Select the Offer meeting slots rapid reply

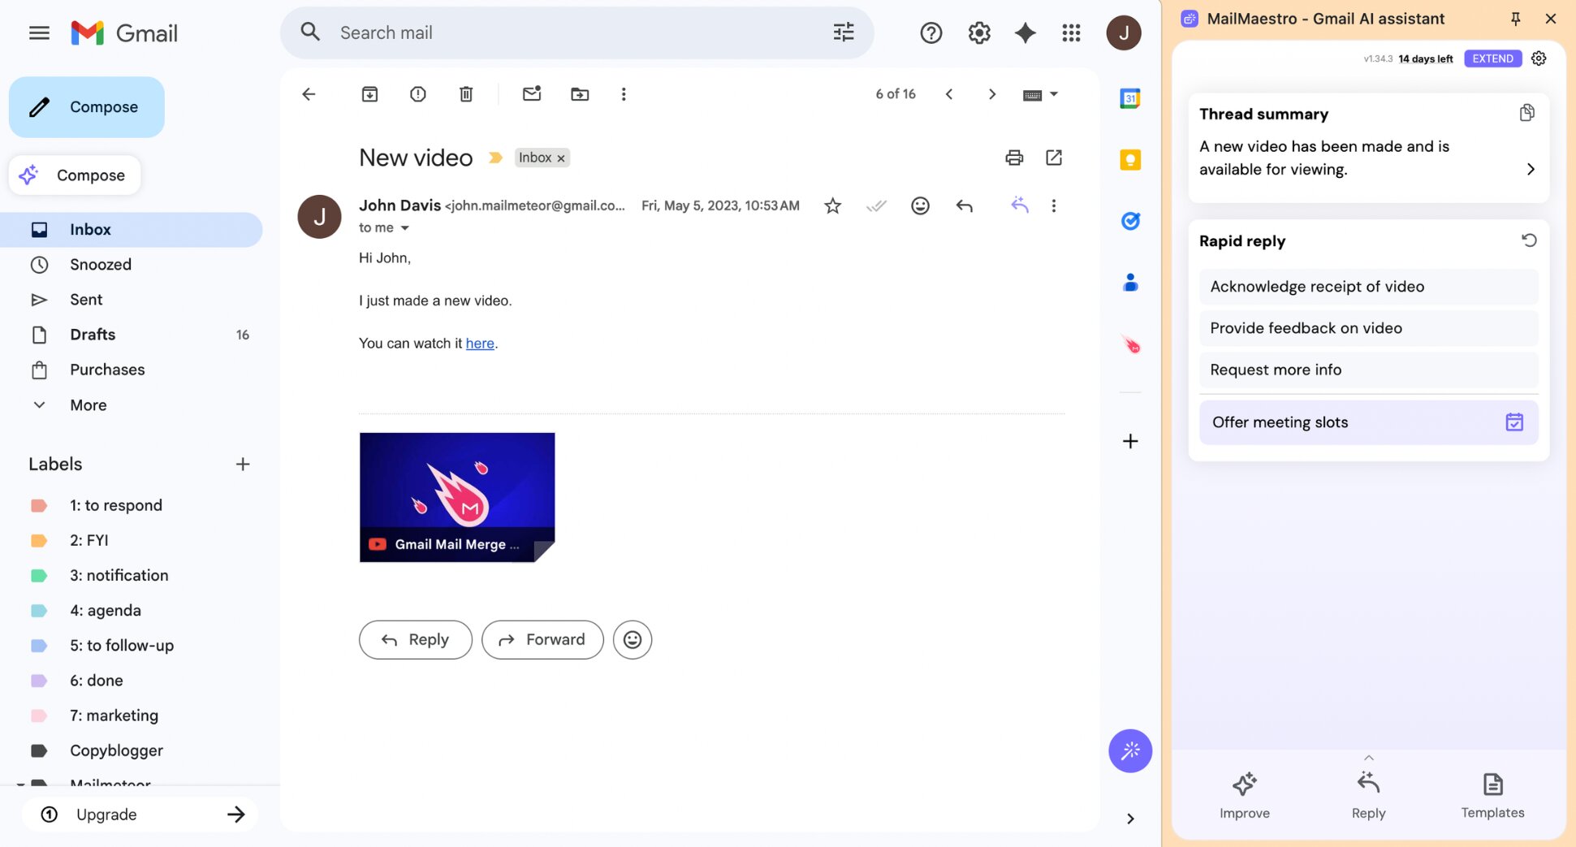coord(1368,421)
